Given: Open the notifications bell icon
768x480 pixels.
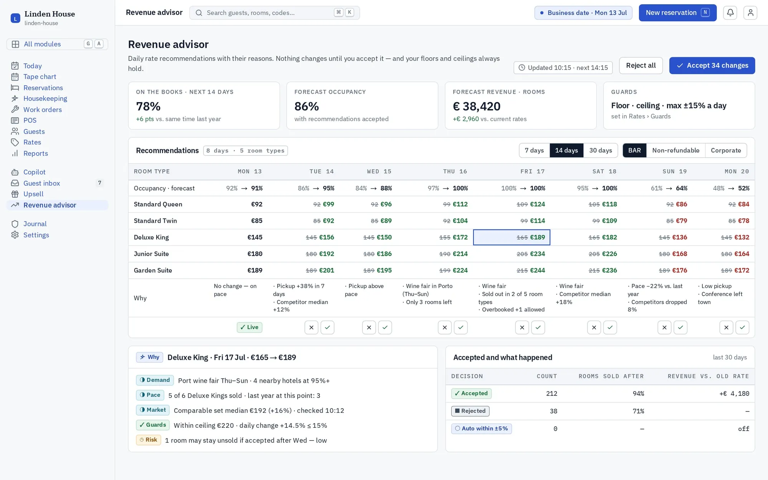Looking at the screenshot, I should tap(730, 13).
